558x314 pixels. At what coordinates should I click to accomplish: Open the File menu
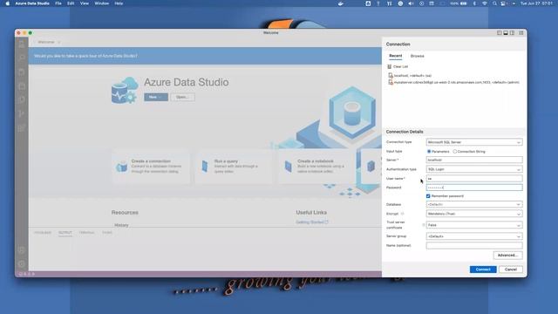point(58,3)
